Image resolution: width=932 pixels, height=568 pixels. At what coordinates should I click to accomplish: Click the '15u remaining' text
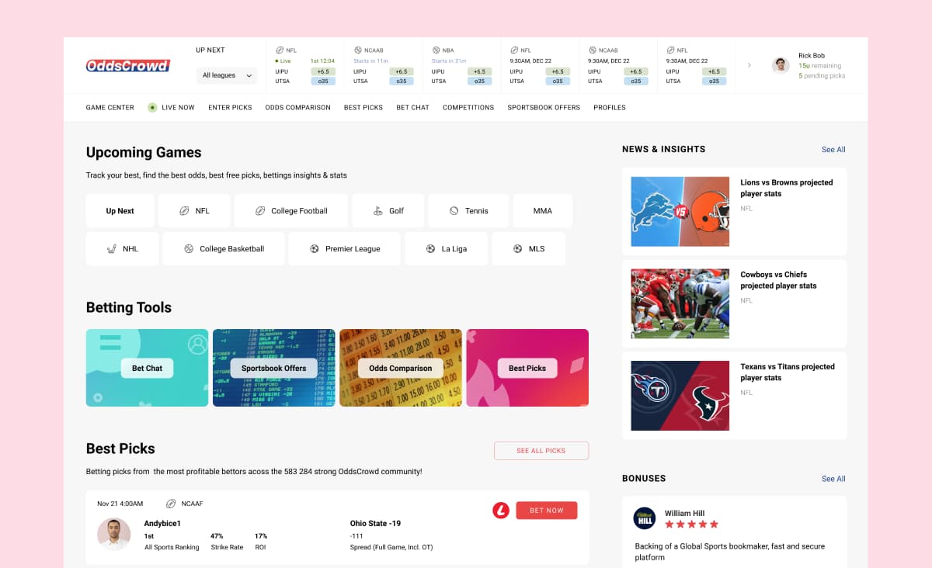[x=819, y=66]
